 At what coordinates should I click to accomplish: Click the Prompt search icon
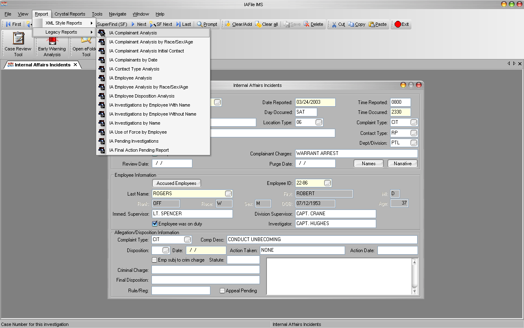[207, 24]
